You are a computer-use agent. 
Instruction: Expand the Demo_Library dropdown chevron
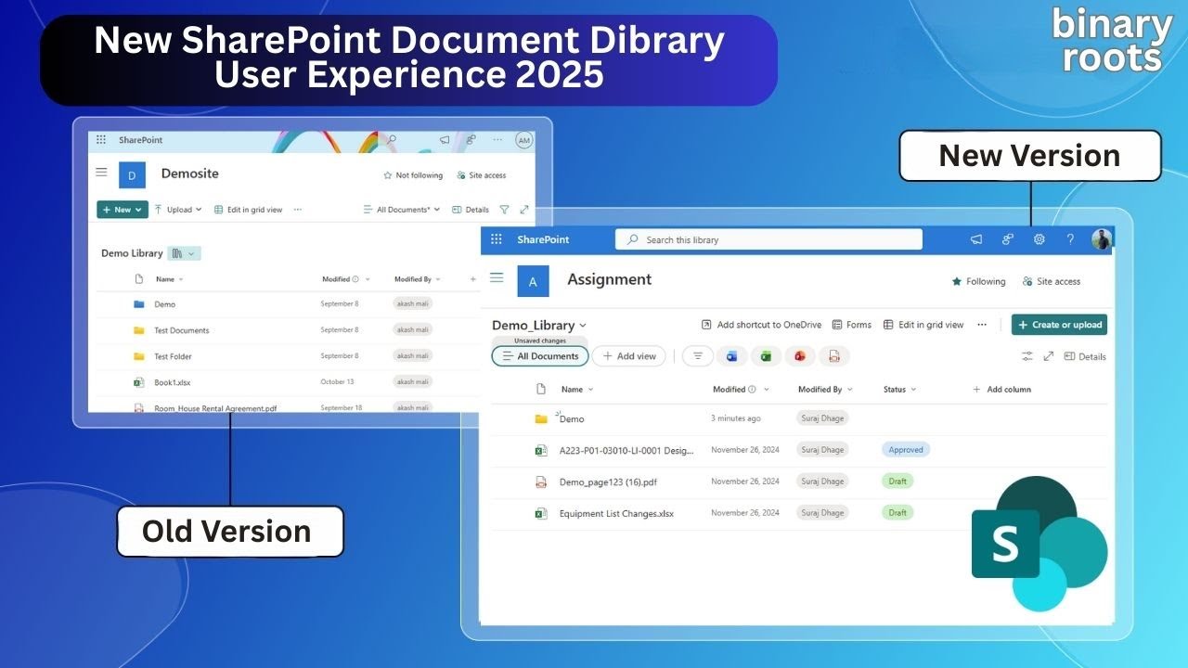click(x=583, y=326)
